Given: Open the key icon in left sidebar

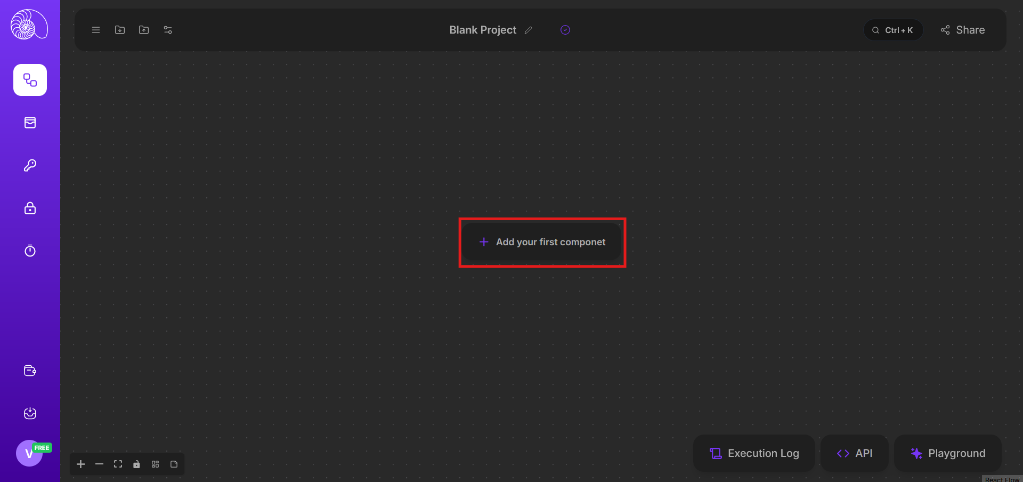Looking at the screenshot, I should click(x=30, y=165).
